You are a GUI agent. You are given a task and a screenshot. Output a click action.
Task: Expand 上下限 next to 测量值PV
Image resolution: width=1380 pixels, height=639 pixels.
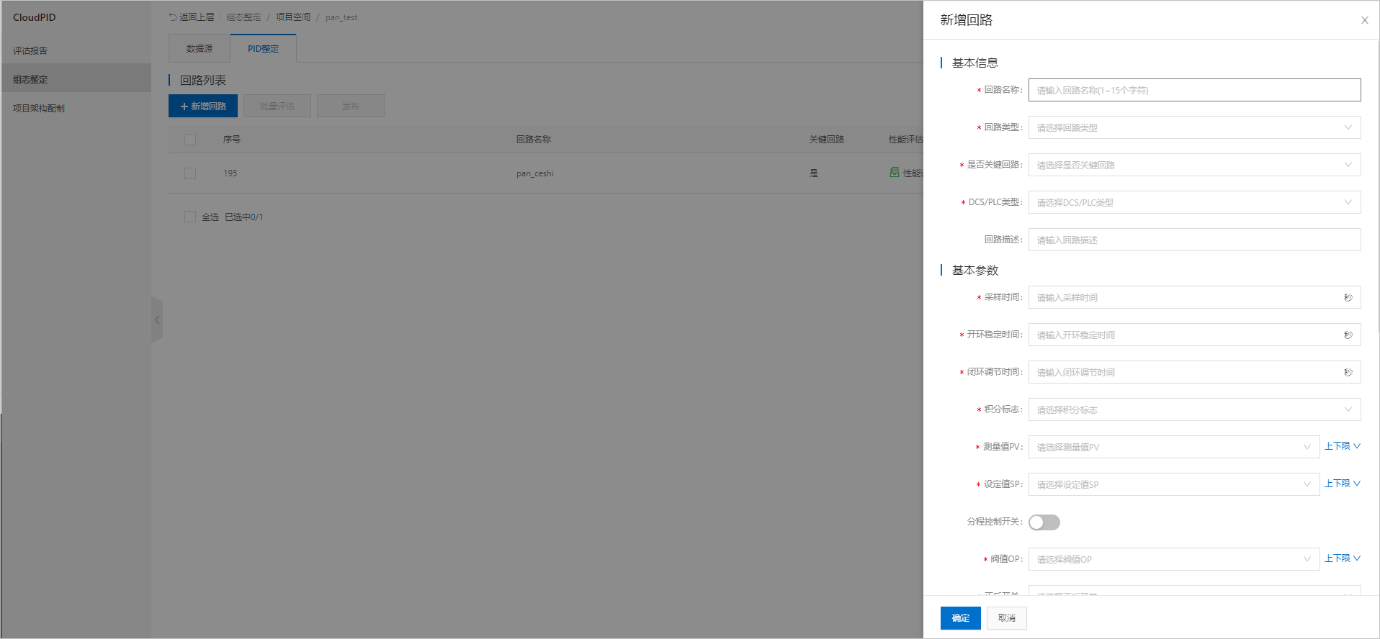(x=1343, y=446)
